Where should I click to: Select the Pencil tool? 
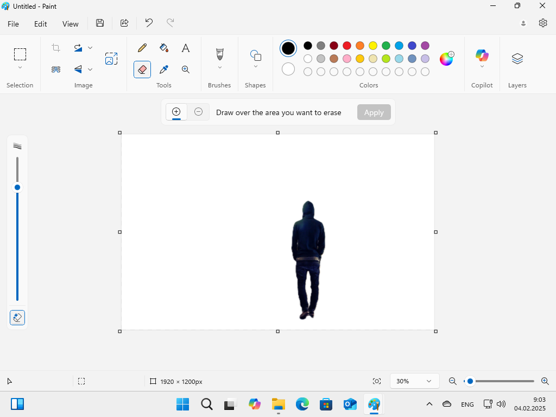tap(142, 48)
